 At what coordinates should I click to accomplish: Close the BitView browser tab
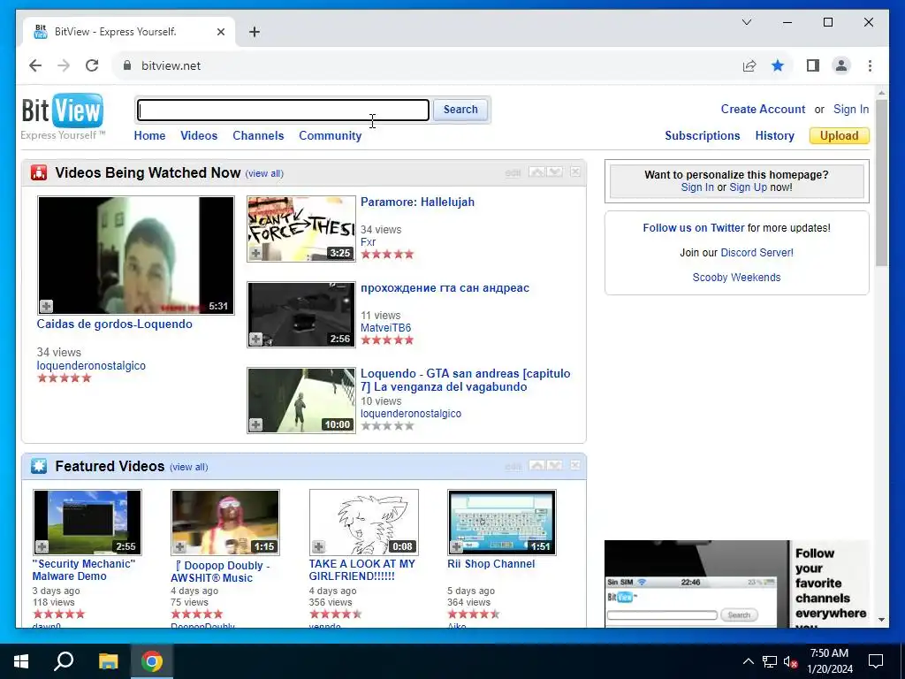[x=220, y=32]
